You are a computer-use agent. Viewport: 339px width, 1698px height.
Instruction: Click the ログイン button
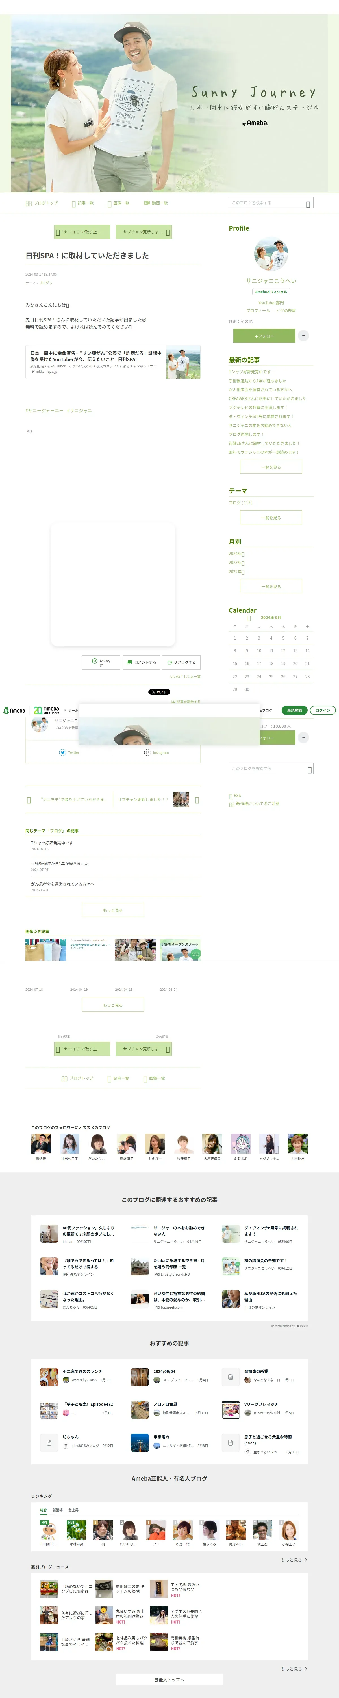pos(323,710)
